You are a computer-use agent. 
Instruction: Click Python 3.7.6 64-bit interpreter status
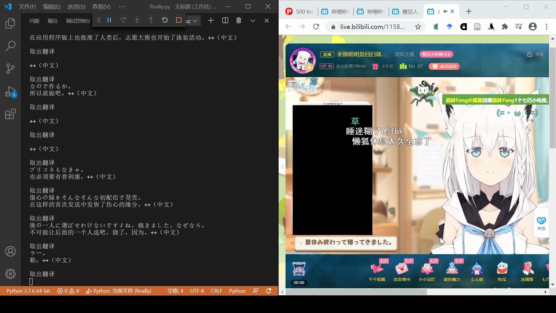click(28, 291)
